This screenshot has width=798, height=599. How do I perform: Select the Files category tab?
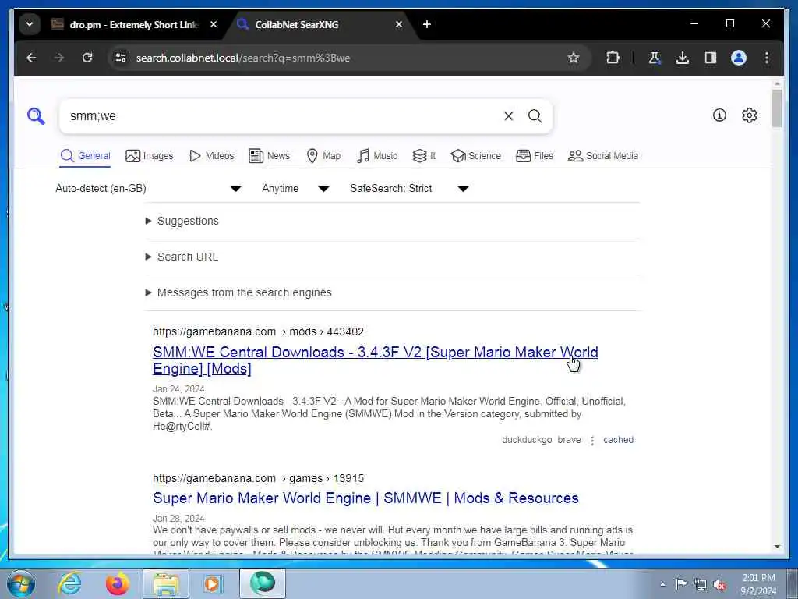click(535, 156)
